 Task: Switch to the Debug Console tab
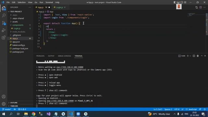pos(64,56)
